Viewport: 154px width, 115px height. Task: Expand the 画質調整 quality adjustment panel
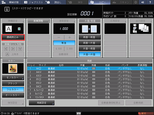tap(38, 21)
